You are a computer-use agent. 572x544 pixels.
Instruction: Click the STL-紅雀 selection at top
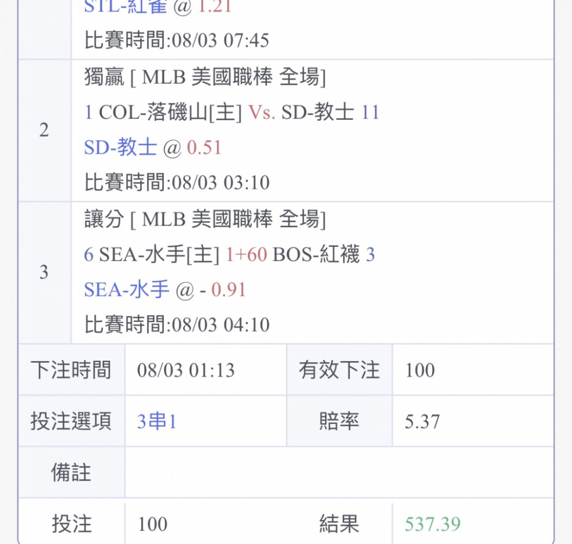point(126,6)
